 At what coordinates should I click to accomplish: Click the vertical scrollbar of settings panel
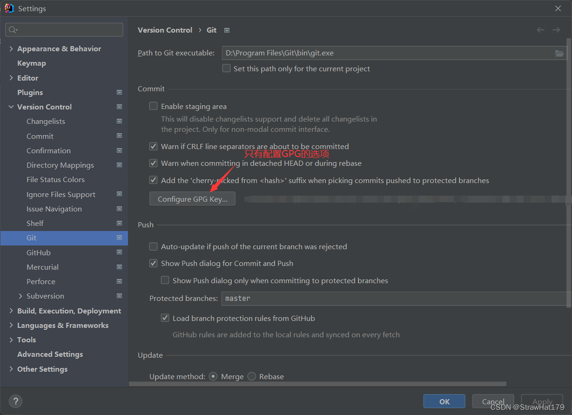(x=569, y=172)
